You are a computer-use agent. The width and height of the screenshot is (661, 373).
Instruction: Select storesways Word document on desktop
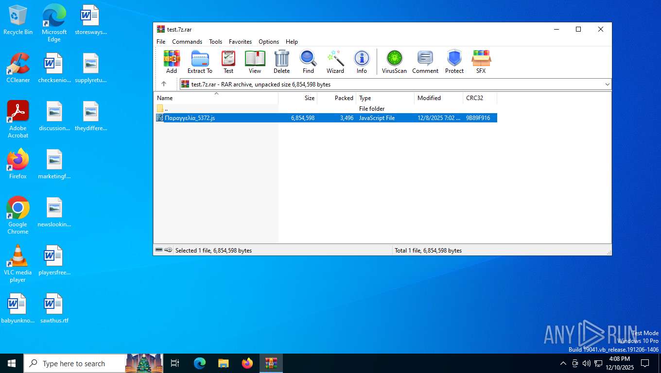(90, 20)
